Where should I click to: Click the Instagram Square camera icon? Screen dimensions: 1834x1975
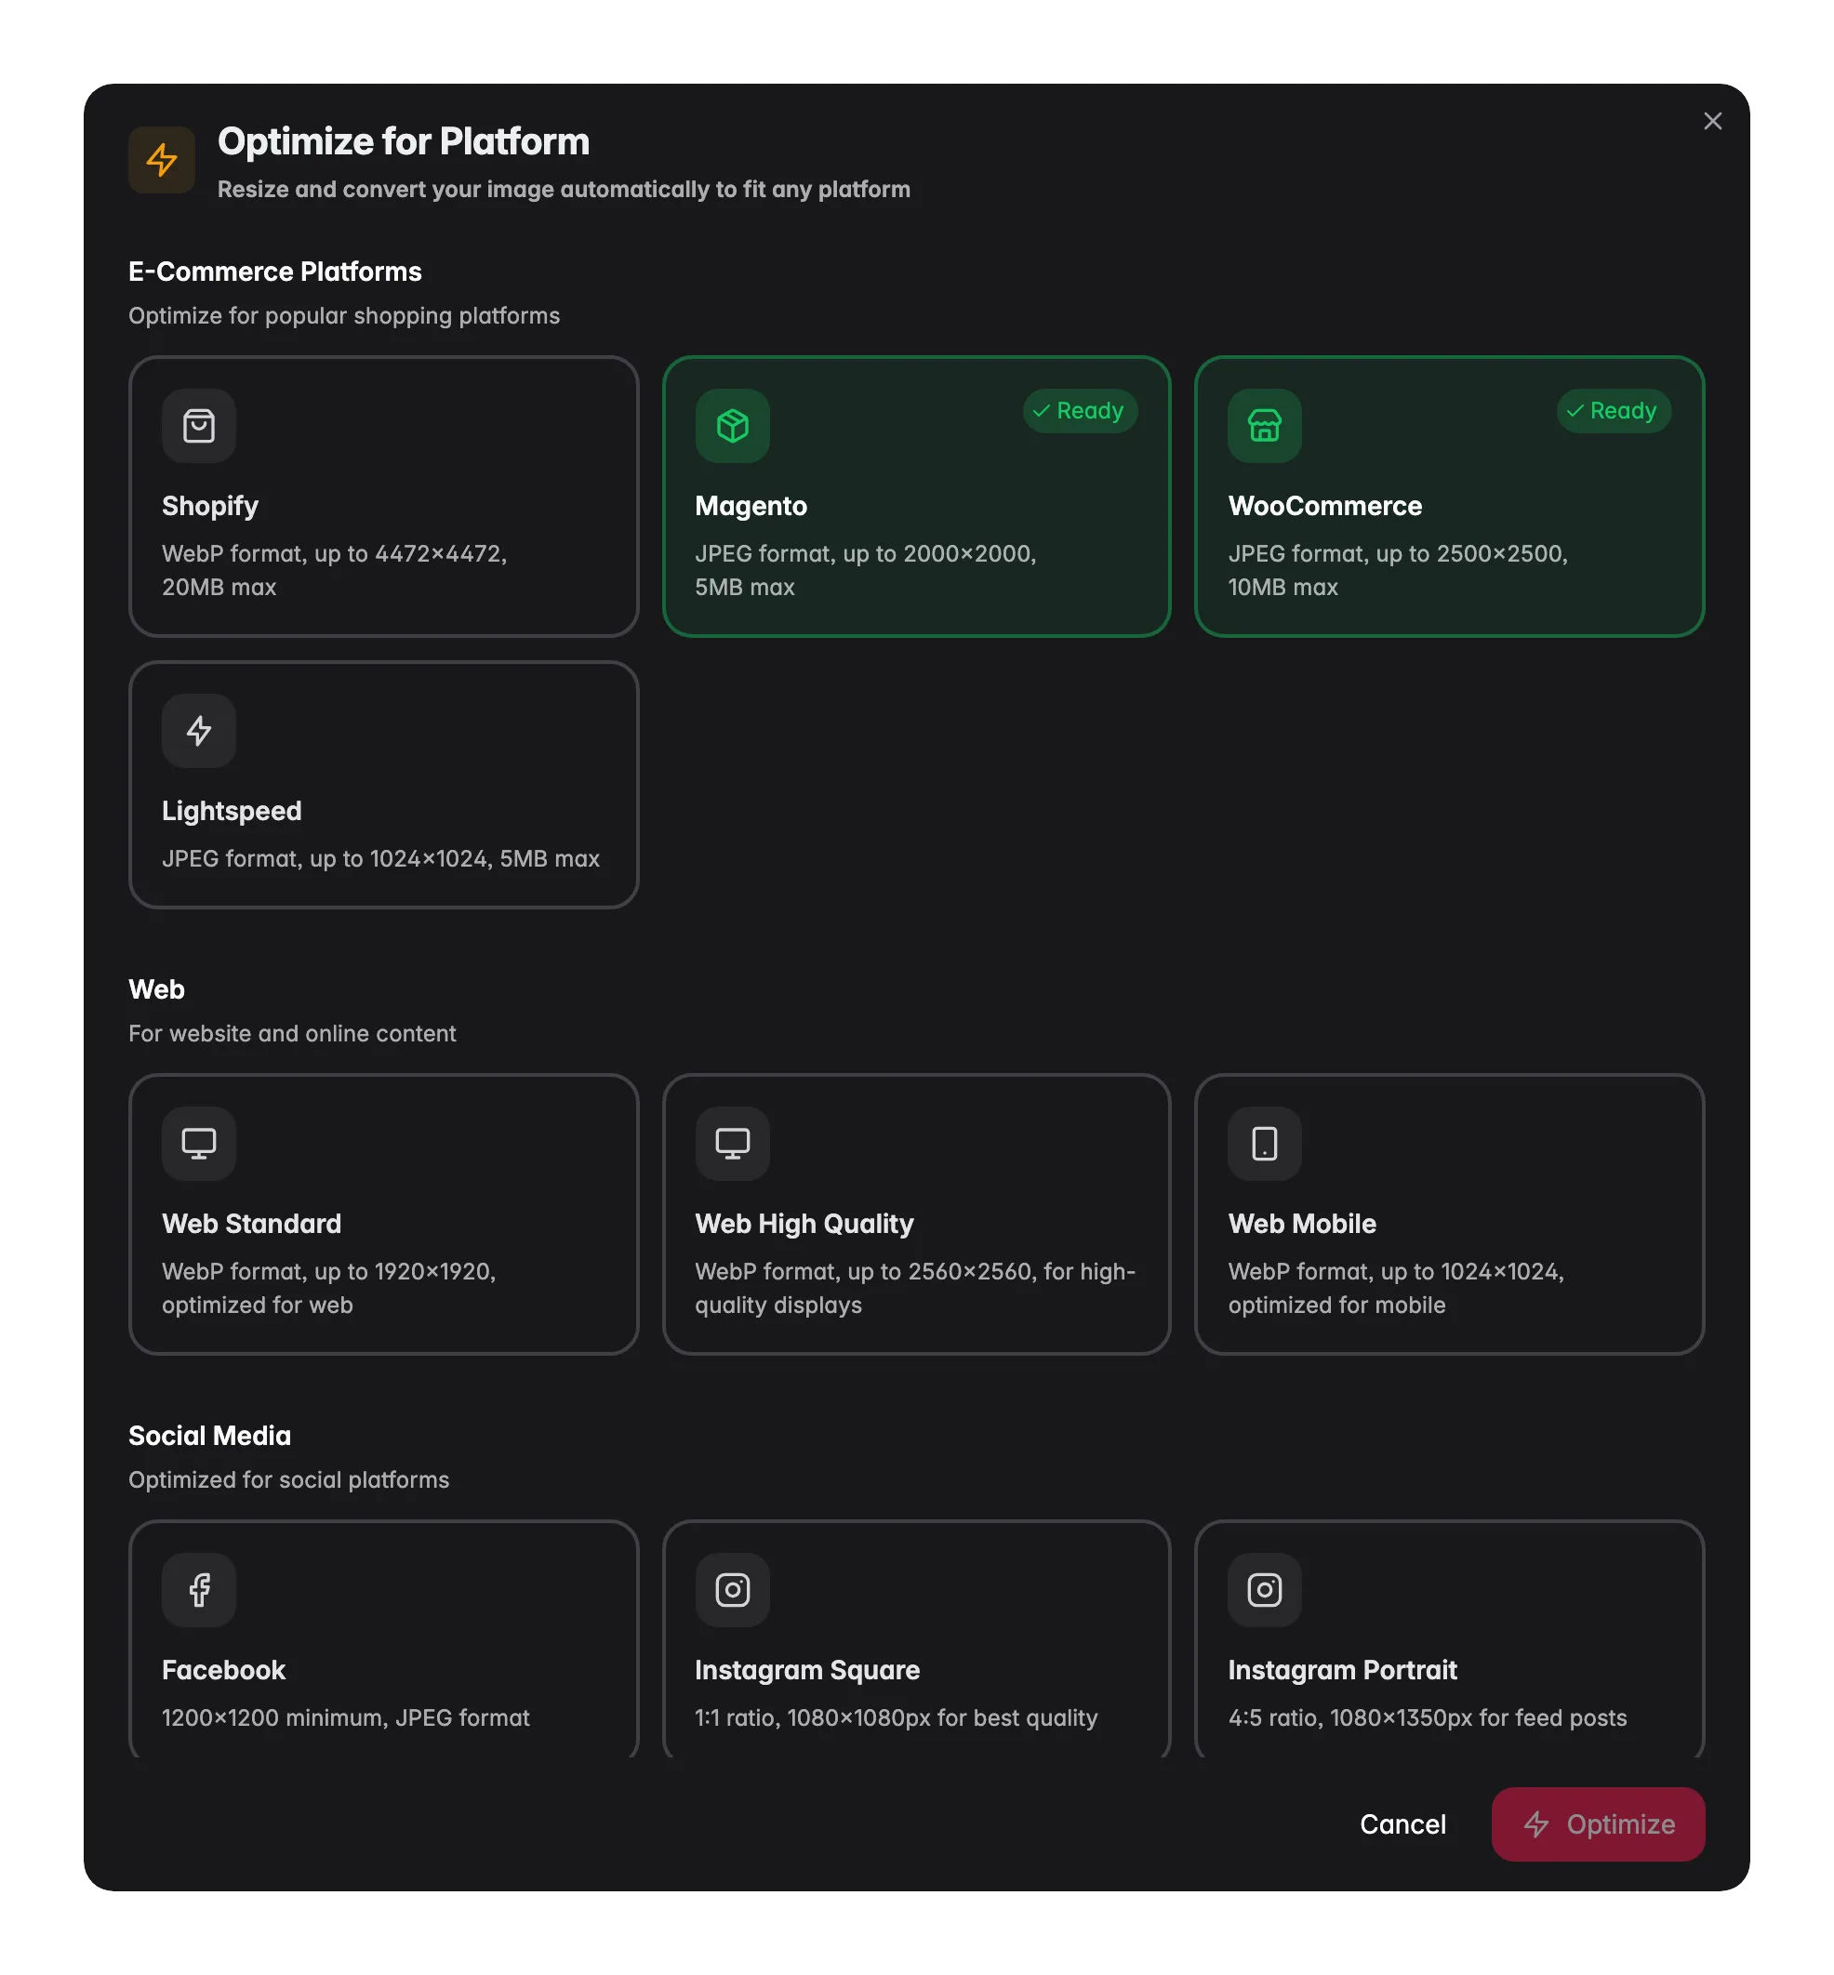(733, 1590)
